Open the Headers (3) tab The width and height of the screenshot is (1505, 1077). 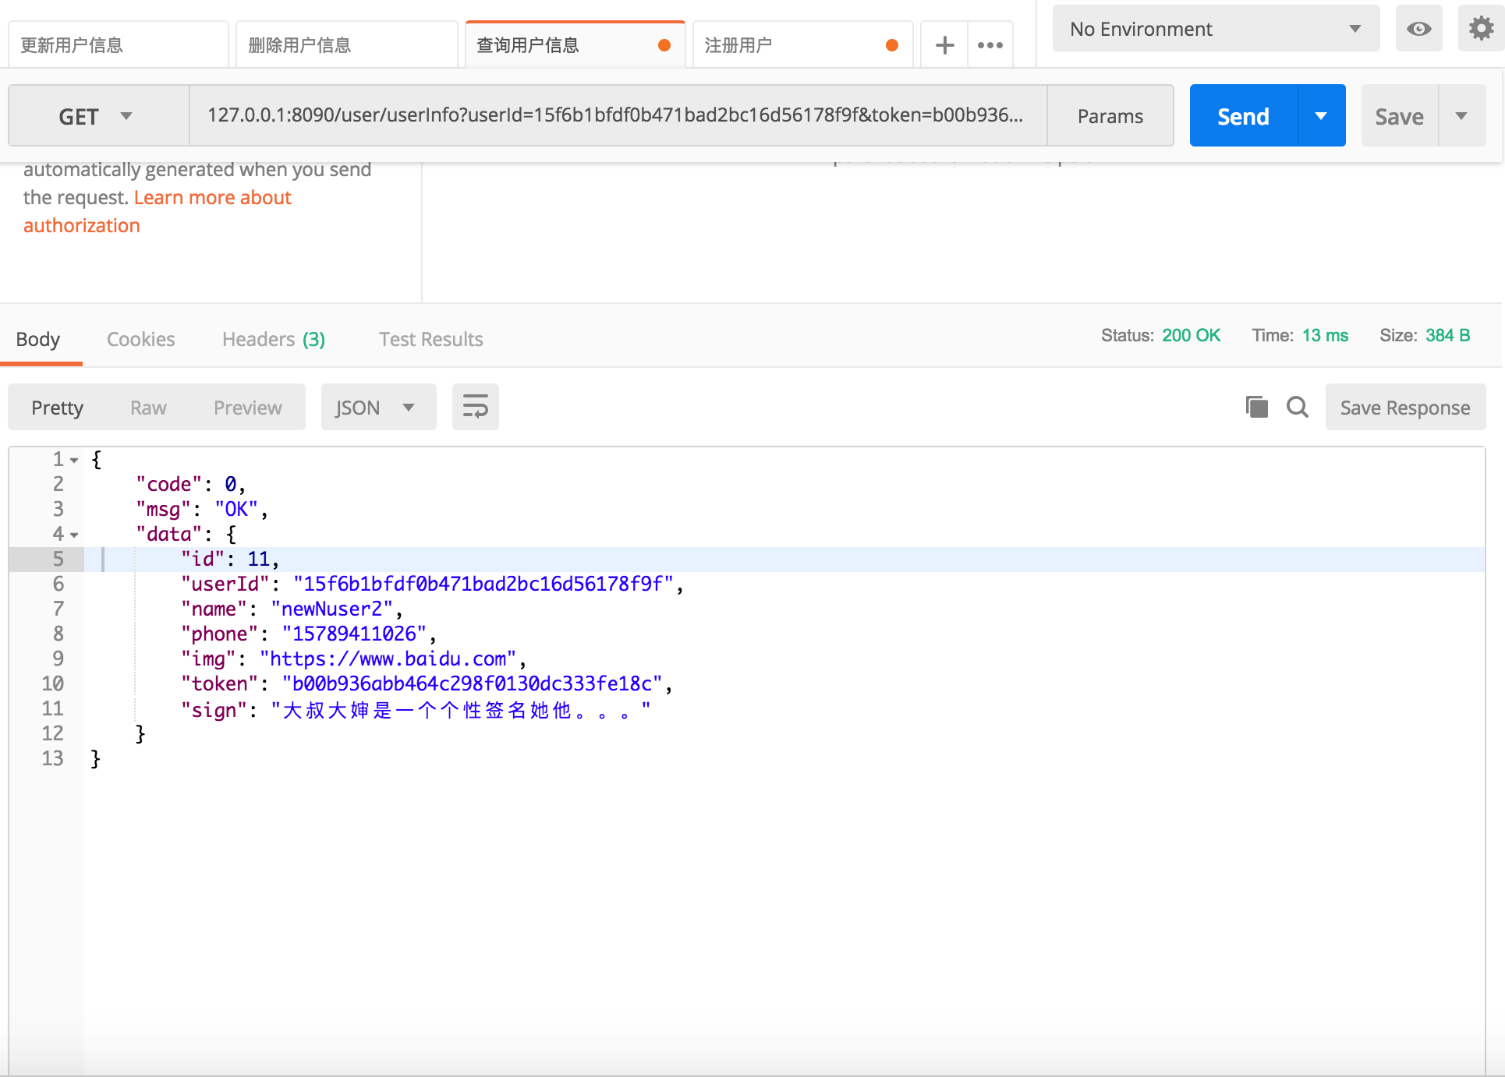[273, 339]
